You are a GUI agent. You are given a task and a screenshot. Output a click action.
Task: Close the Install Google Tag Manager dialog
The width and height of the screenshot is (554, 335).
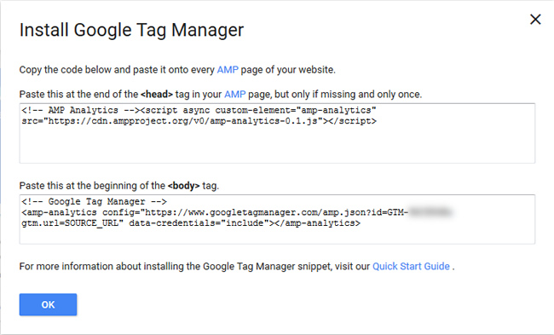click(x=535, y=20)
